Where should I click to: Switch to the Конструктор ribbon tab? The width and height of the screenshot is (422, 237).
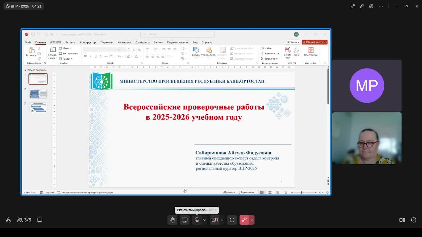pyautogui.click(x=88, y=42)
